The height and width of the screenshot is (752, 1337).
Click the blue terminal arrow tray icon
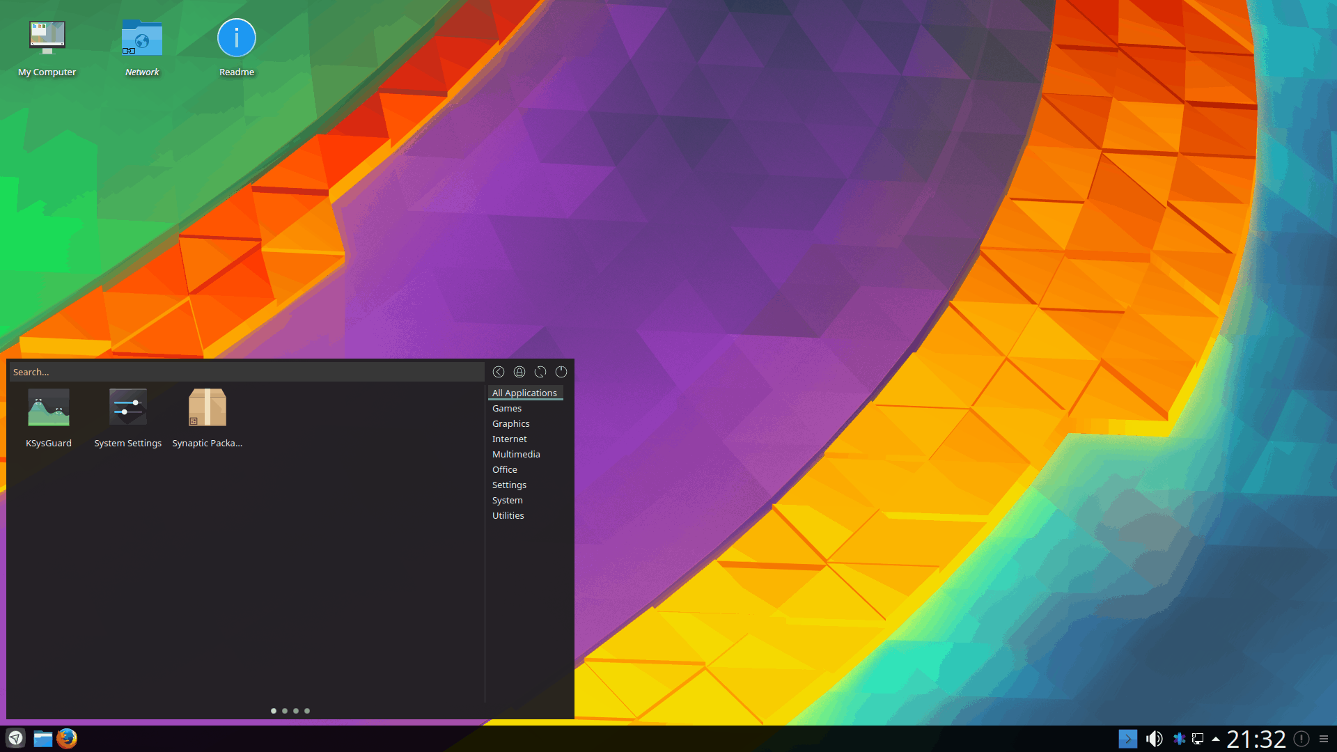(1128, 739)
